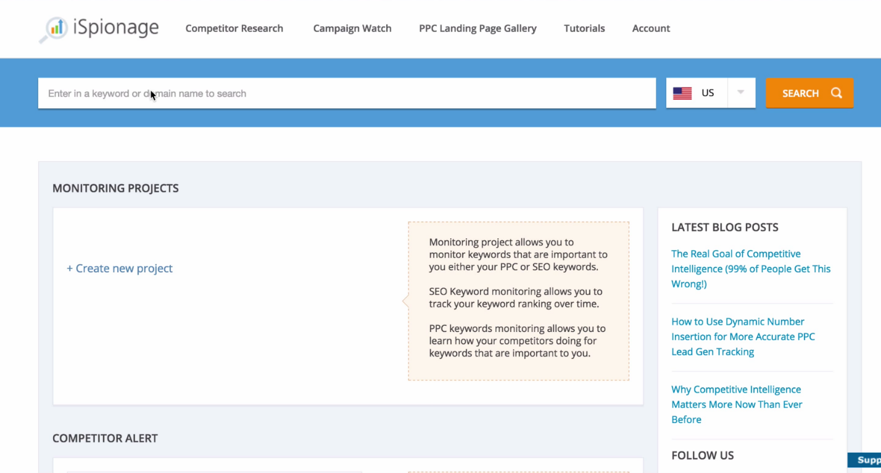Screen dimensions: 881x473
Task: Click the orange SEARCH button
Action: pos(809,93)
